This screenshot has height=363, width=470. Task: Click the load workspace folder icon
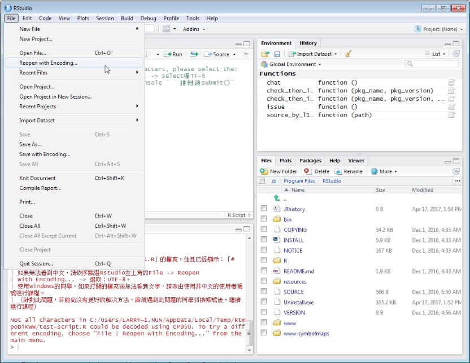tap(265, 54)
